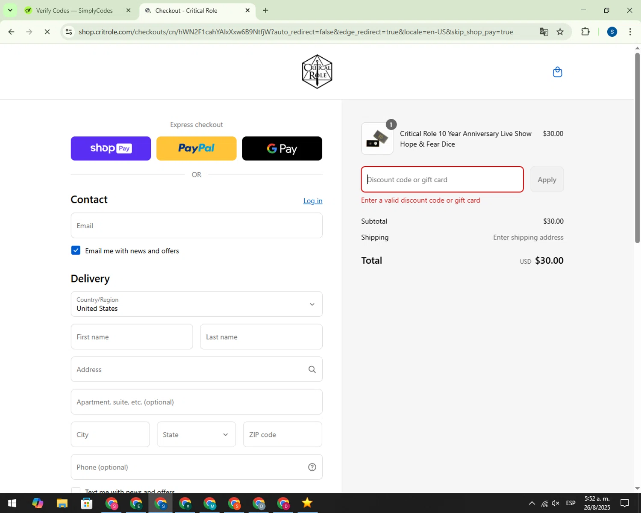This screenshot has width=641, height=513.
Task: Click the First name field
Action: tap(132, 337)
